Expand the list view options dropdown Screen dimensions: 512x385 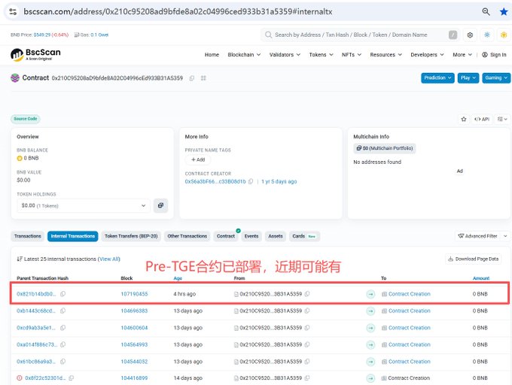[x=502, y=119]
